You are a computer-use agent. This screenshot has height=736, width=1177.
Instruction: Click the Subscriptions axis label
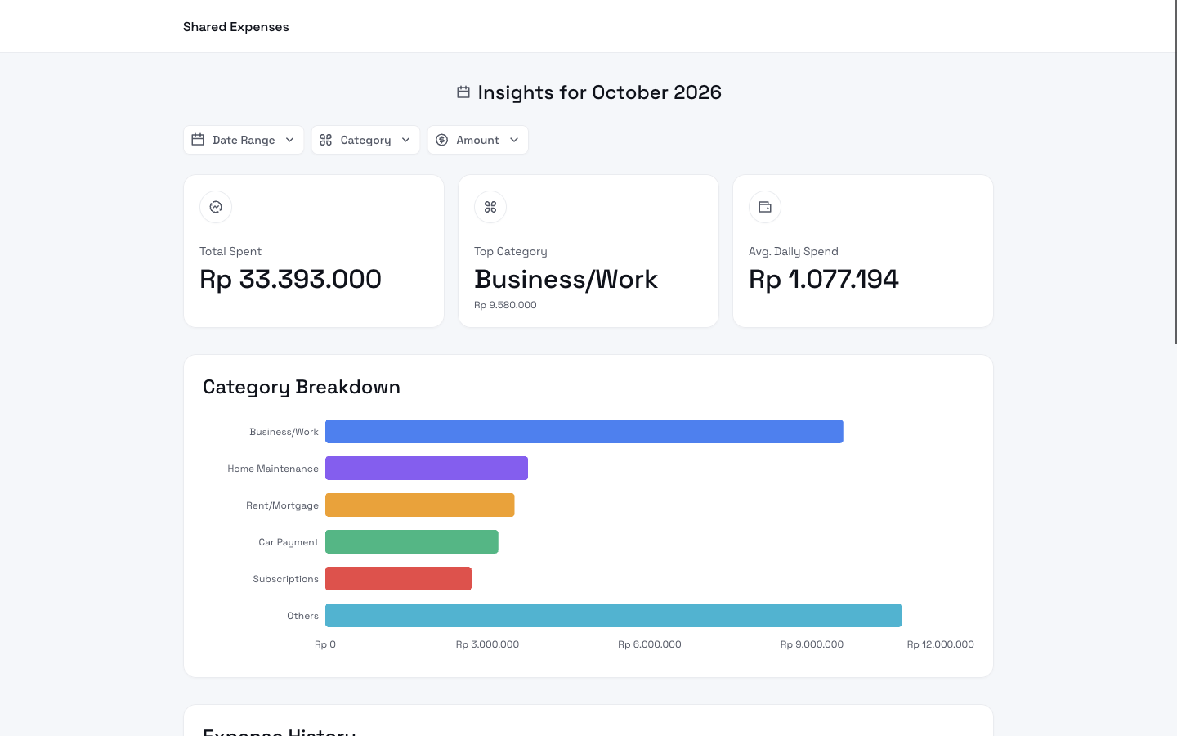285,579
